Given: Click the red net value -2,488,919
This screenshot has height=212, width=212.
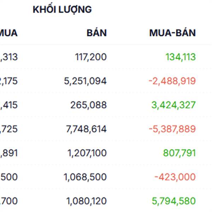Looking at the screenshot, I should coord(172,81).
